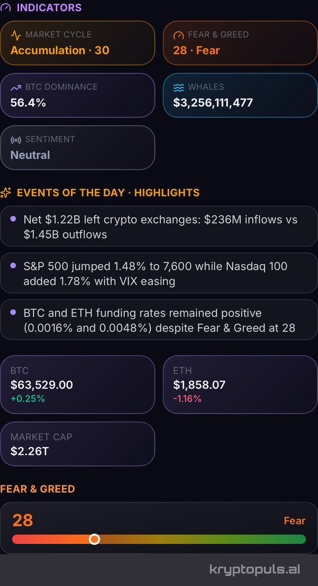
Task: Open the S&P 500 jumped 1.48% highlight
Action: coord(159,273)
